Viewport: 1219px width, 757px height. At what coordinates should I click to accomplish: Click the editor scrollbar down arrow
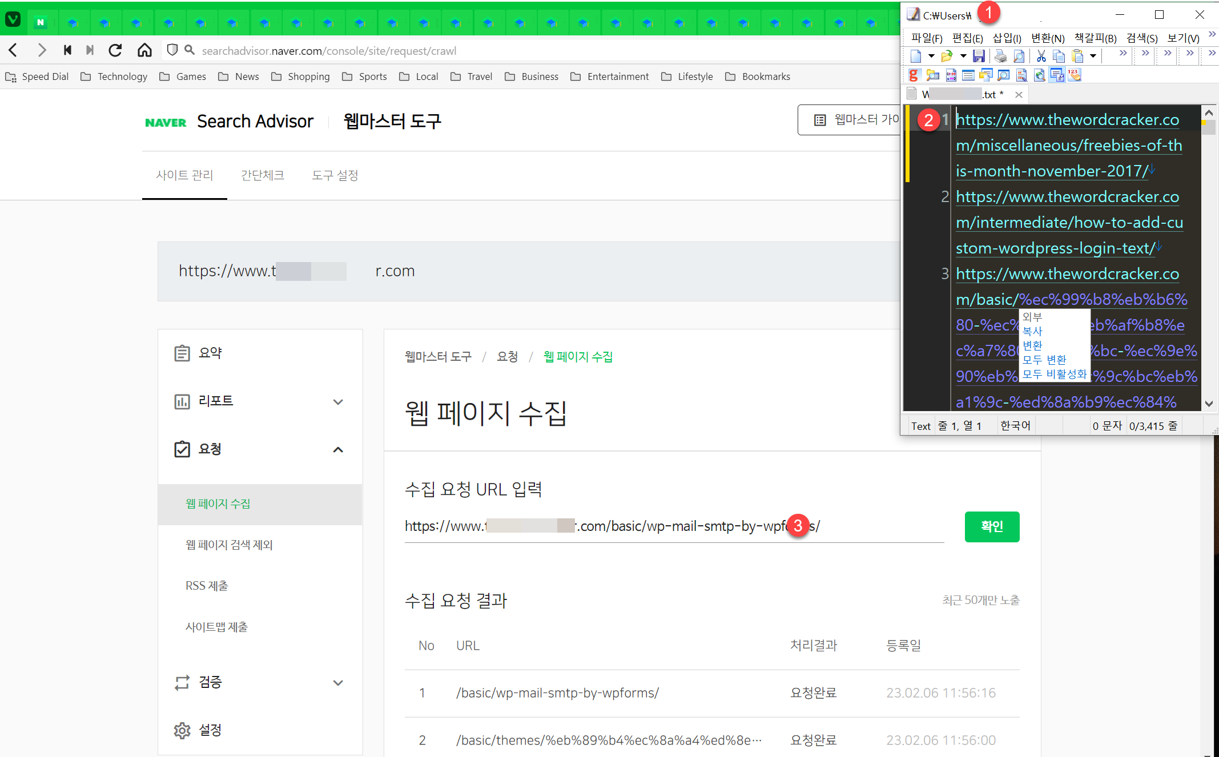[x=1209, y=404]
